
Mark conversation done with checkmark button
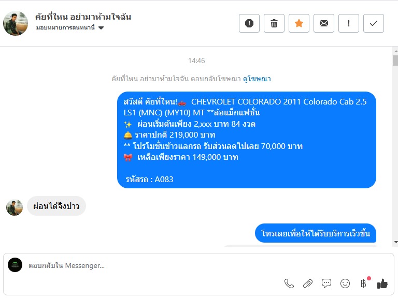(x=373, y=23)
